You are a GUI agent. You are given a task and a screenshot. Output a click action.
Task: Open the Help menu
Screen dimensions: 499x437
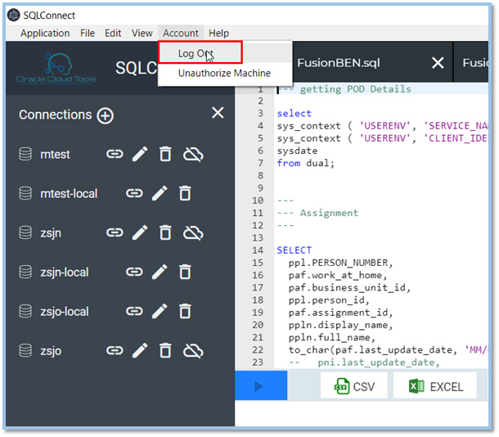click(219, 33)
